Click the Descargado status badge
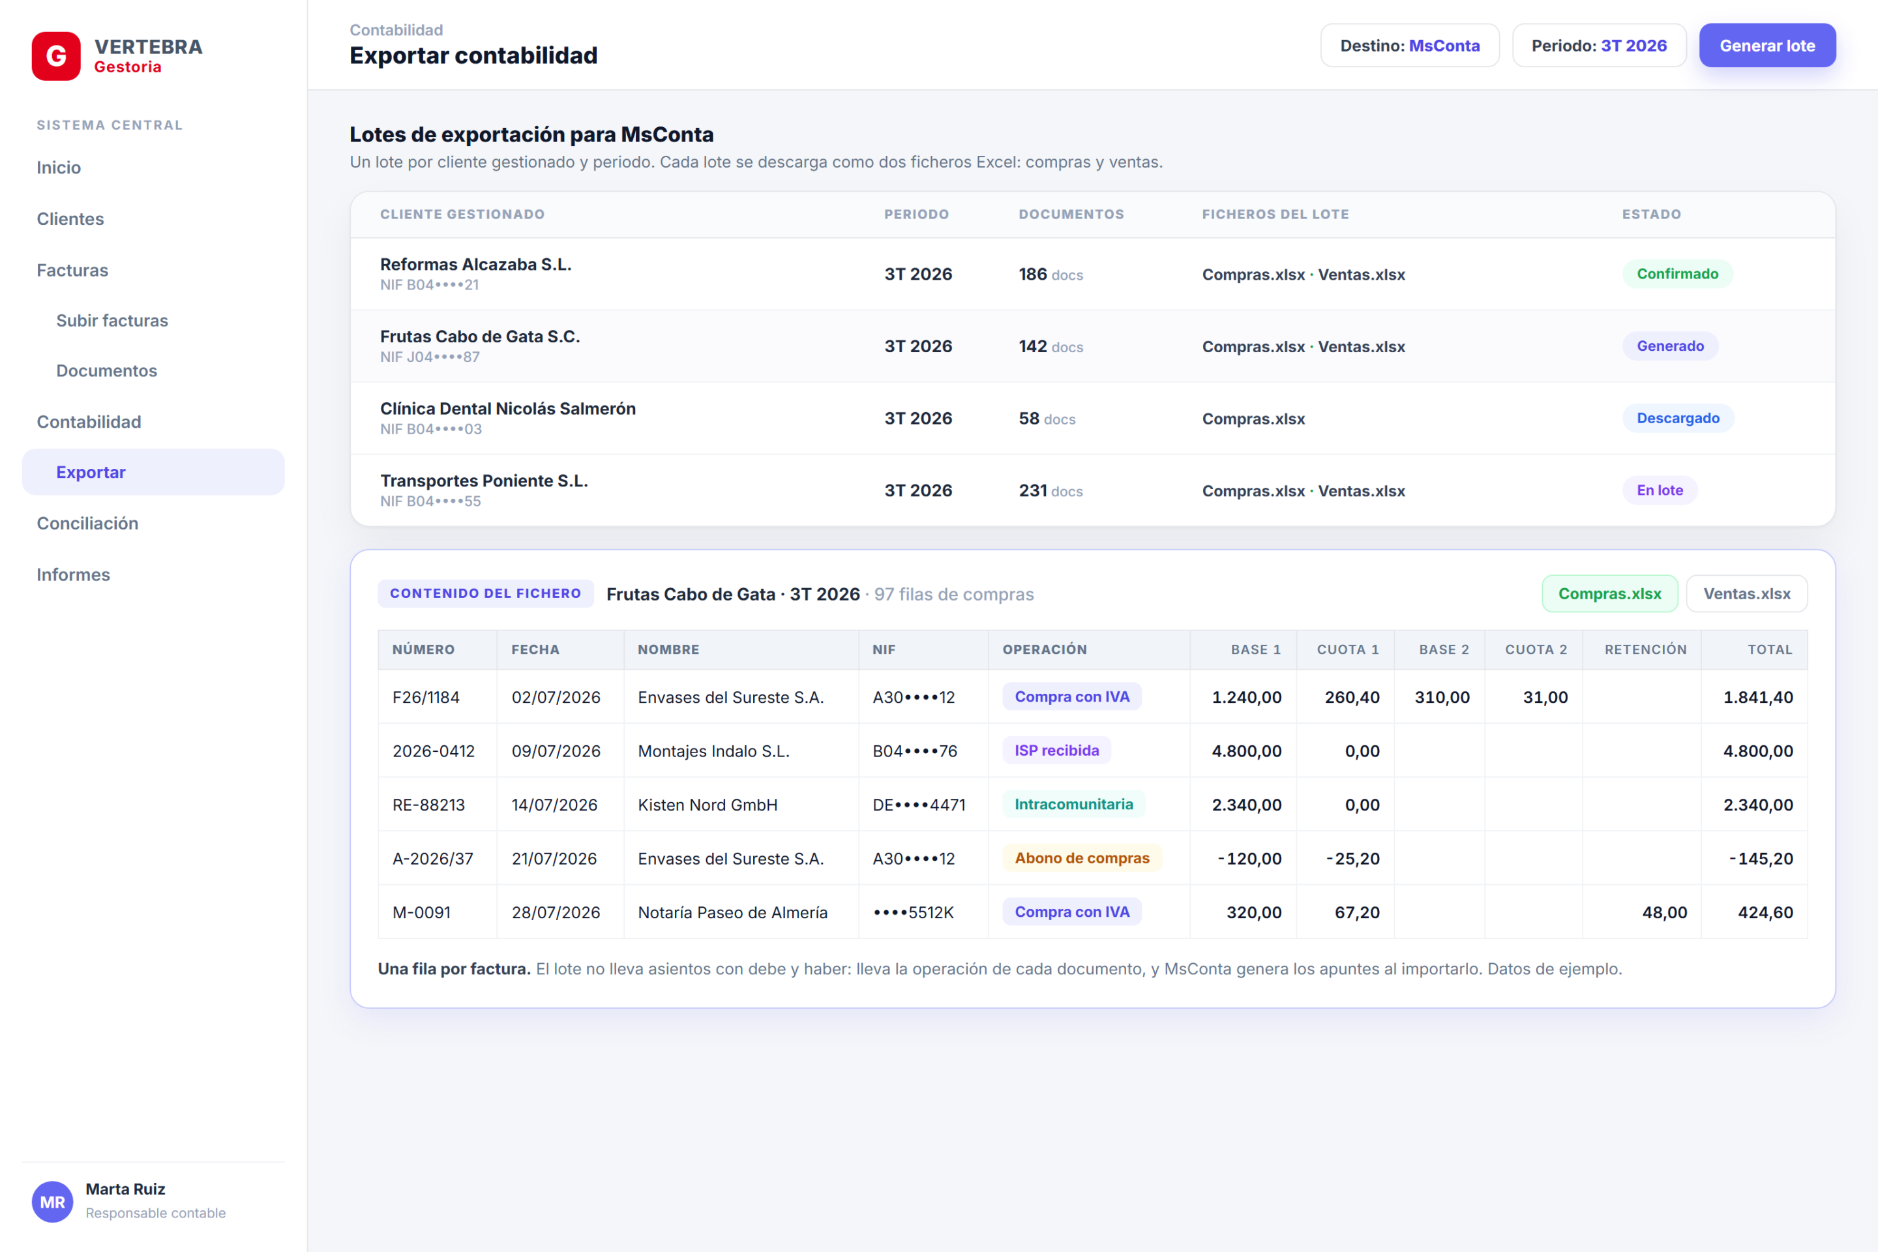 coord(1678,419)
